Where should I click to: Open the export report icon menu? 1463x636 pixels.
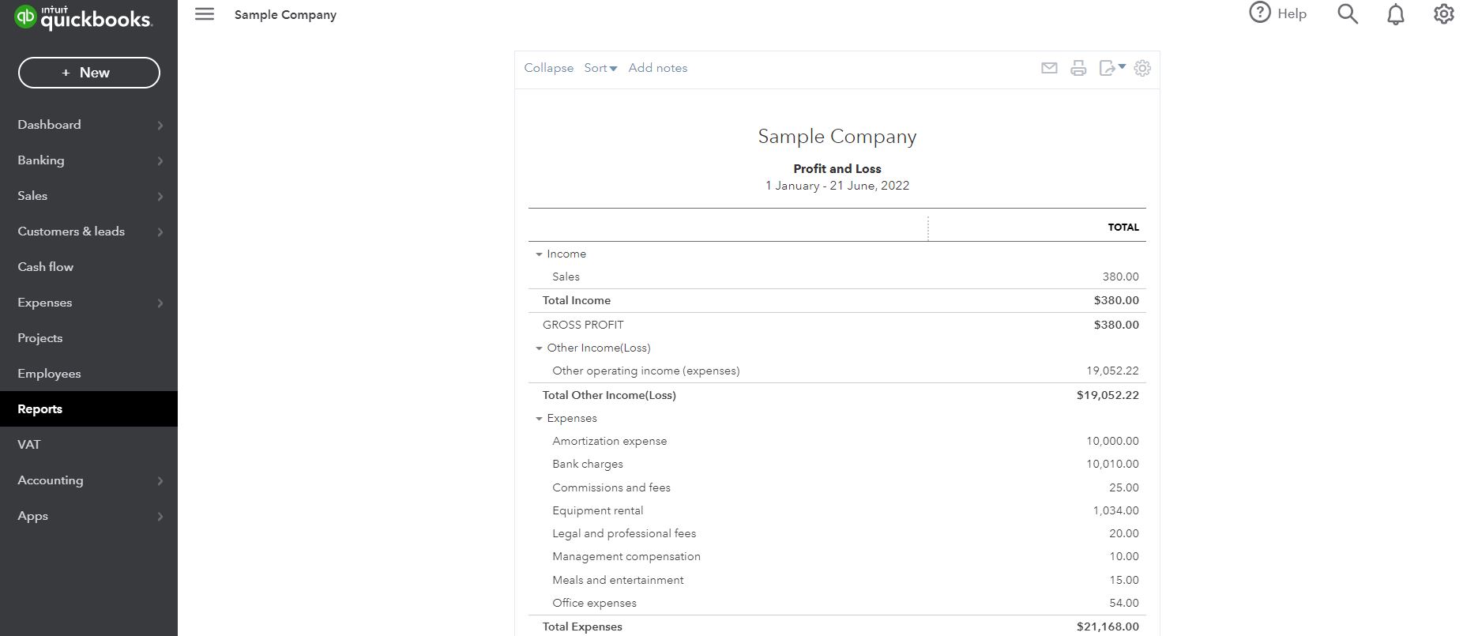click(1111, 68)
